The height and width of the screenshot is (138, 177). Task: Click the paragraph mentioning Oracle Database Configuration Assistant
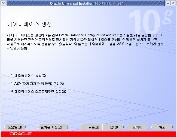tap(85, 42)
